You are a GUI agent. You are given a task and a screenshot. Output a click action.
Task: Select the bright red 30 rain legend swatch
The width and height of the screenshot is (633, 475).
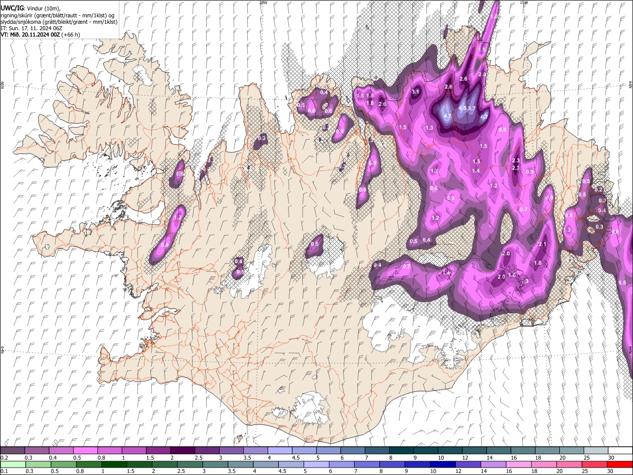click(620, 464)
